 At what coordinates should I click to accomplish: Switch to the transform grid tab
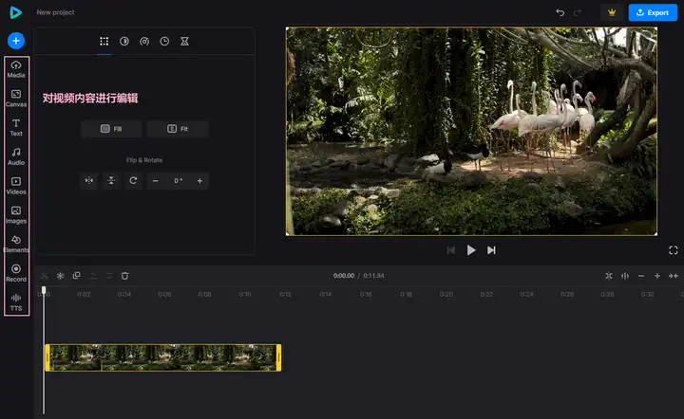[x=104, y=42]
